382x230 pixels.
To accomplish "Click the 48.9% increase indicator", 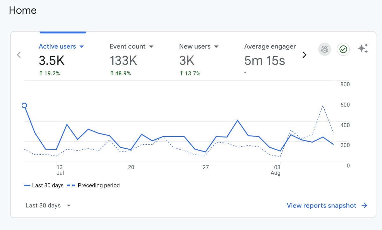I will coord(121,73).
